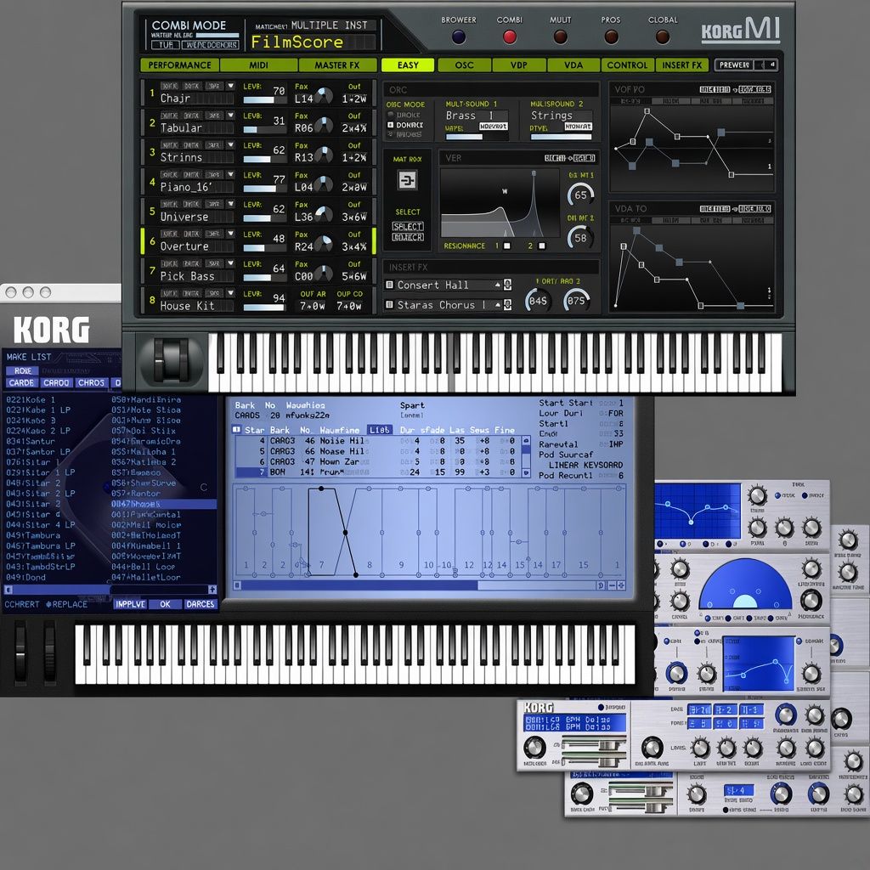The image size is (870, 870).
Task: Open the VDA tab
Action: click(x=573, y=65)
